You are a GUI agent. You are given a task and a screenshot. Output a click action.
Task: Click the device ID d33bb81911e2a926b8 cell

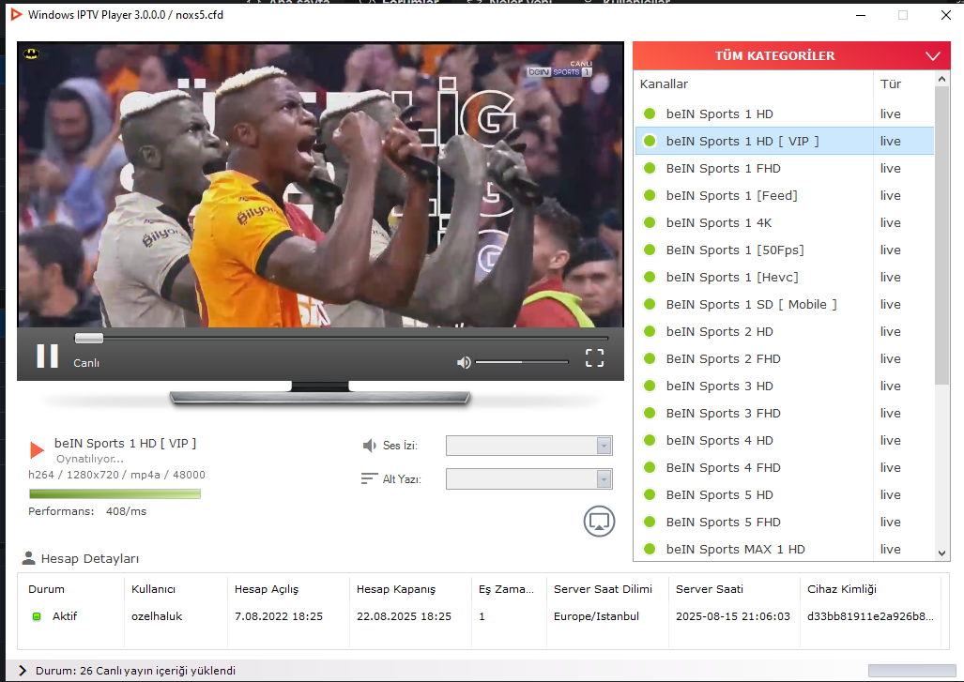click(870, 616)
